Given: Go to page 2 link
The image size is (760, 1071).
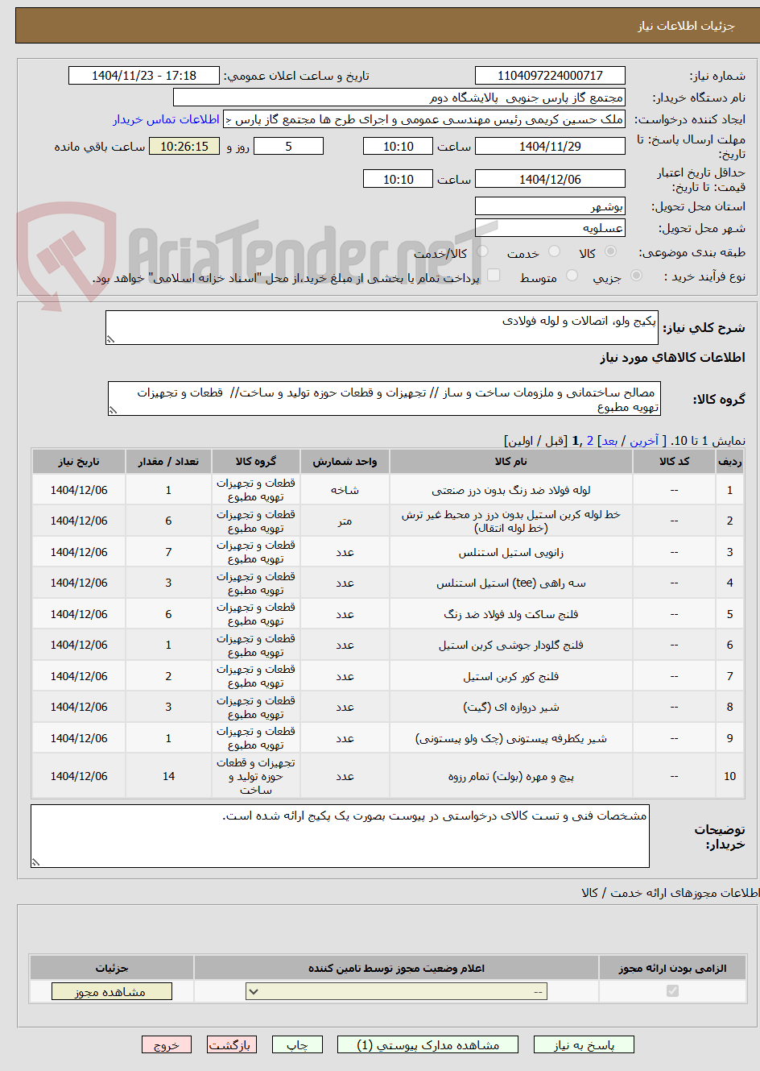Looking at the screenshot, I should coord(590,441).
